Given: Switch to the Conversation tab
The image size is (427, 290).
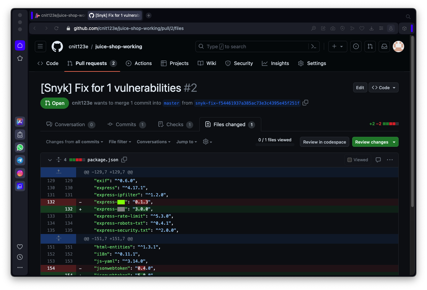Looking at the screenshot, I should click(x=70, y=125).
